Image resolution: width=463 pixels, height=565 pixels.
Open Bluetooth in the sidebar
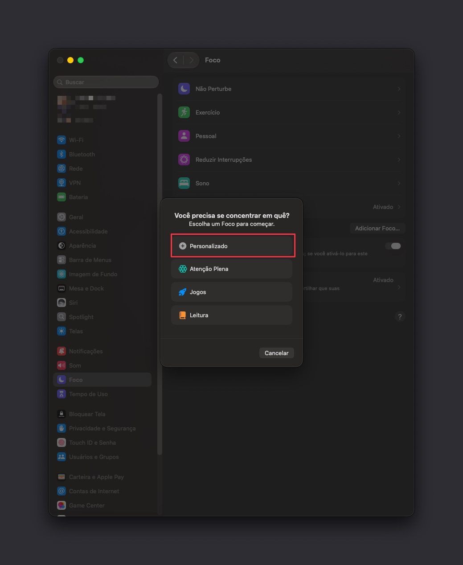point(102,154)
